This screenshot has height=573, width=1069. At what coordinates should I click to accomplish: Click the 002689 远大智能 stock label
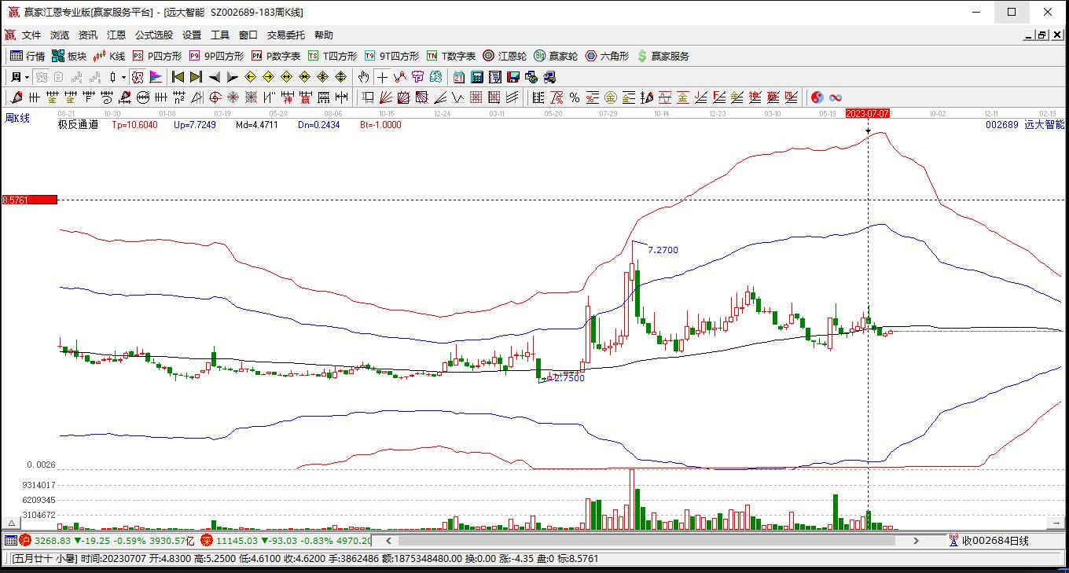coord(1025,124)
